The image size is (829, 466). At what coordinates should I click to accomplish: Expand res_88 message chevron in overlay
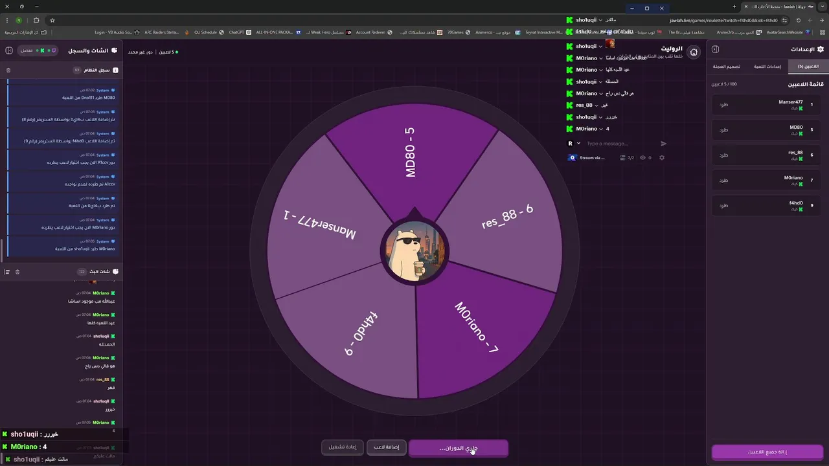pos(596,105)
